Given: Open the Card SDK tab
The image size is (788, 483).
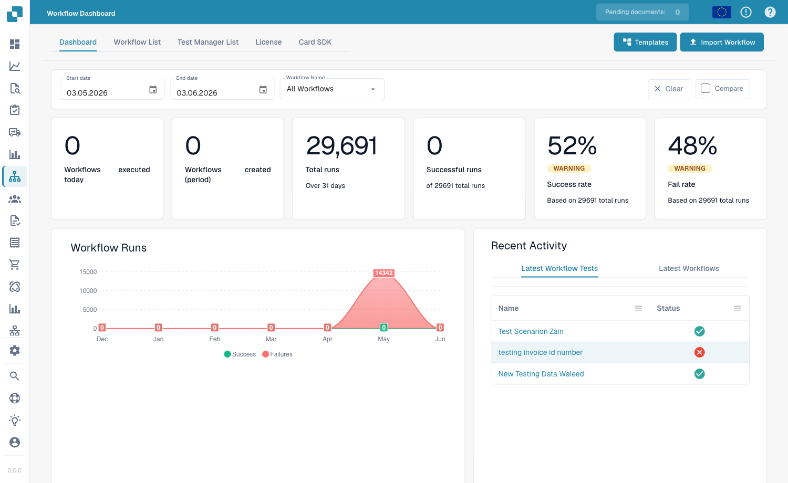Looking at the screenshot, I should click(315, 42).
